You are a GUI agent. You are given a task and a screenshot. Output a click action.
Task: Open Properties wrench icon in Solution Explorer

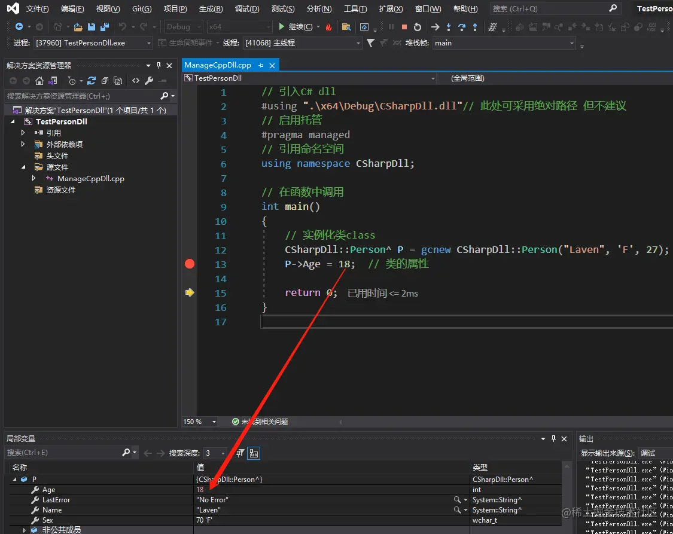click(x=149, y=81)
